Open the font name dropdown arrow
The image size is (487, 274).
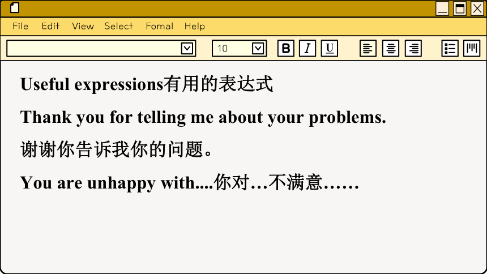(187, 49)
